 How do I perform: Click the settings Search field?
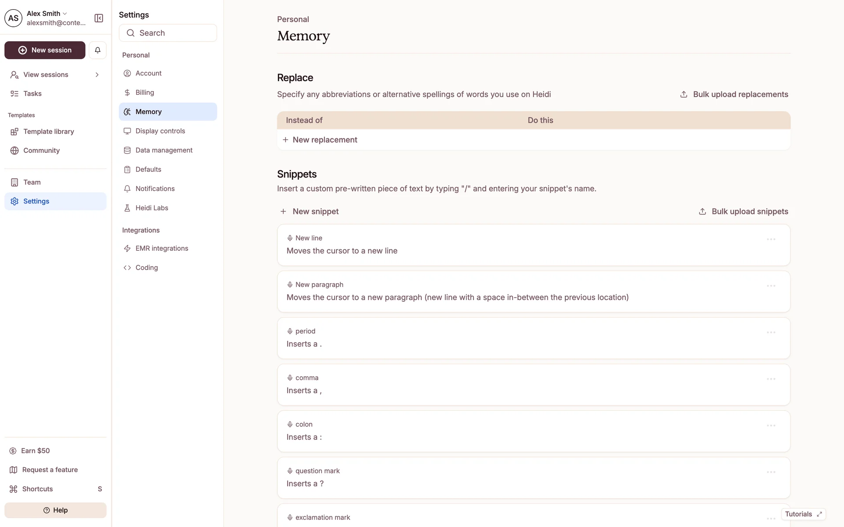tap(168, 33)
